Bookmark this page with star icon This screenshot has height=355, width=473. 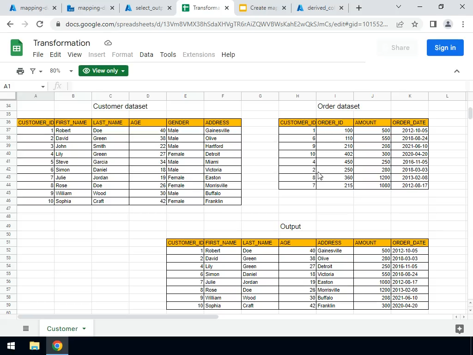click(x=415, y=24)
